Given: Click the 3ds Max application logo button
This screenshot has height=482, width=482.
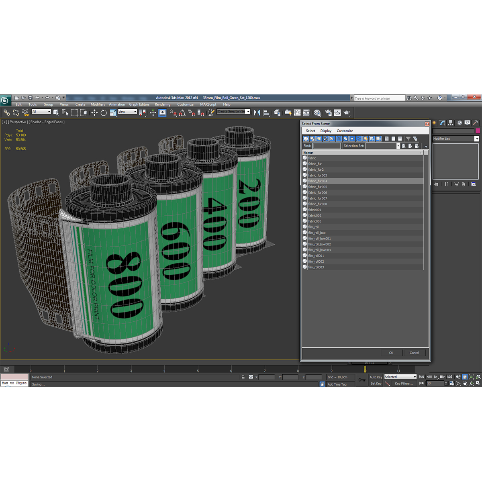Looking at the screenshot, I should click(6, 100).
